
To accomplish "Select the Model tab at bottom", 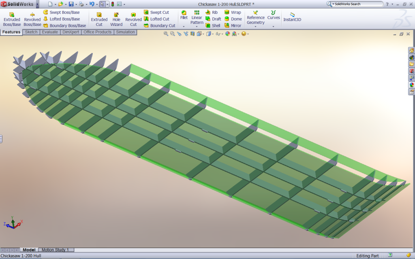I will (29, 250).
